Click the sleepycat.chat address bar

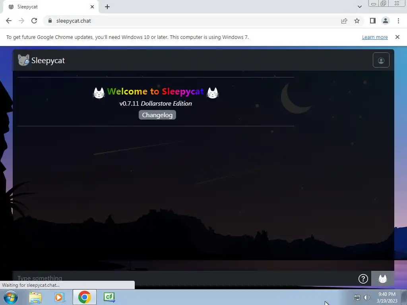pyautogui.click(x=192, y=21)
